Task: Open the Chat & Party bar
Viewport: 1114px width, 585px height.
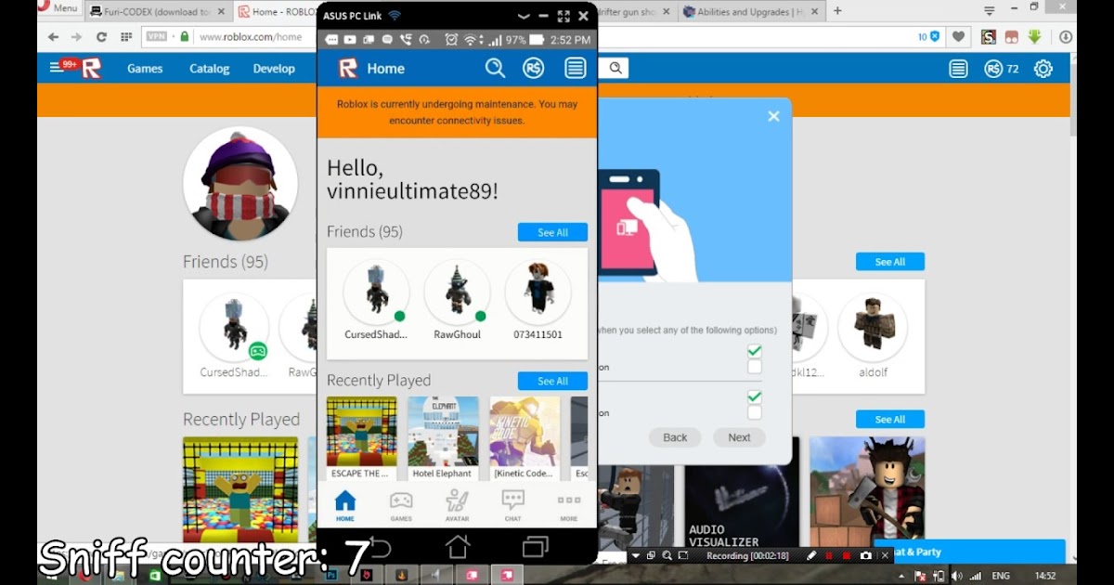Action: [x=969, y=552]
